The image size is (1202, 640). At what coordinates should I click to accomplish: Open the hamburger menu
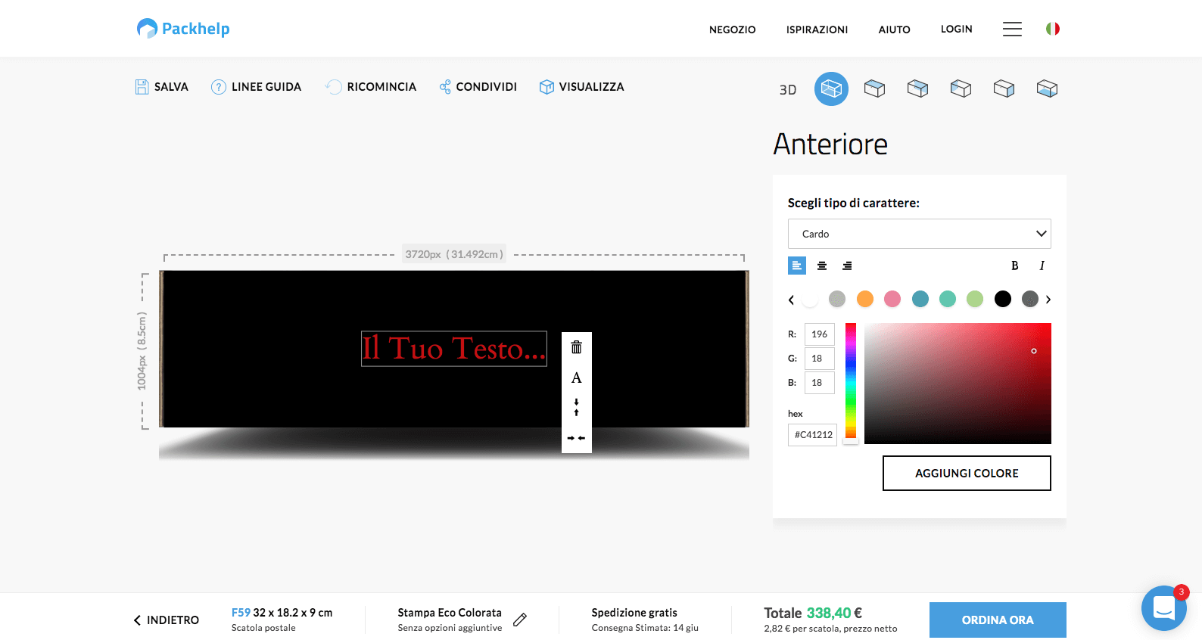click(1012, 30)
